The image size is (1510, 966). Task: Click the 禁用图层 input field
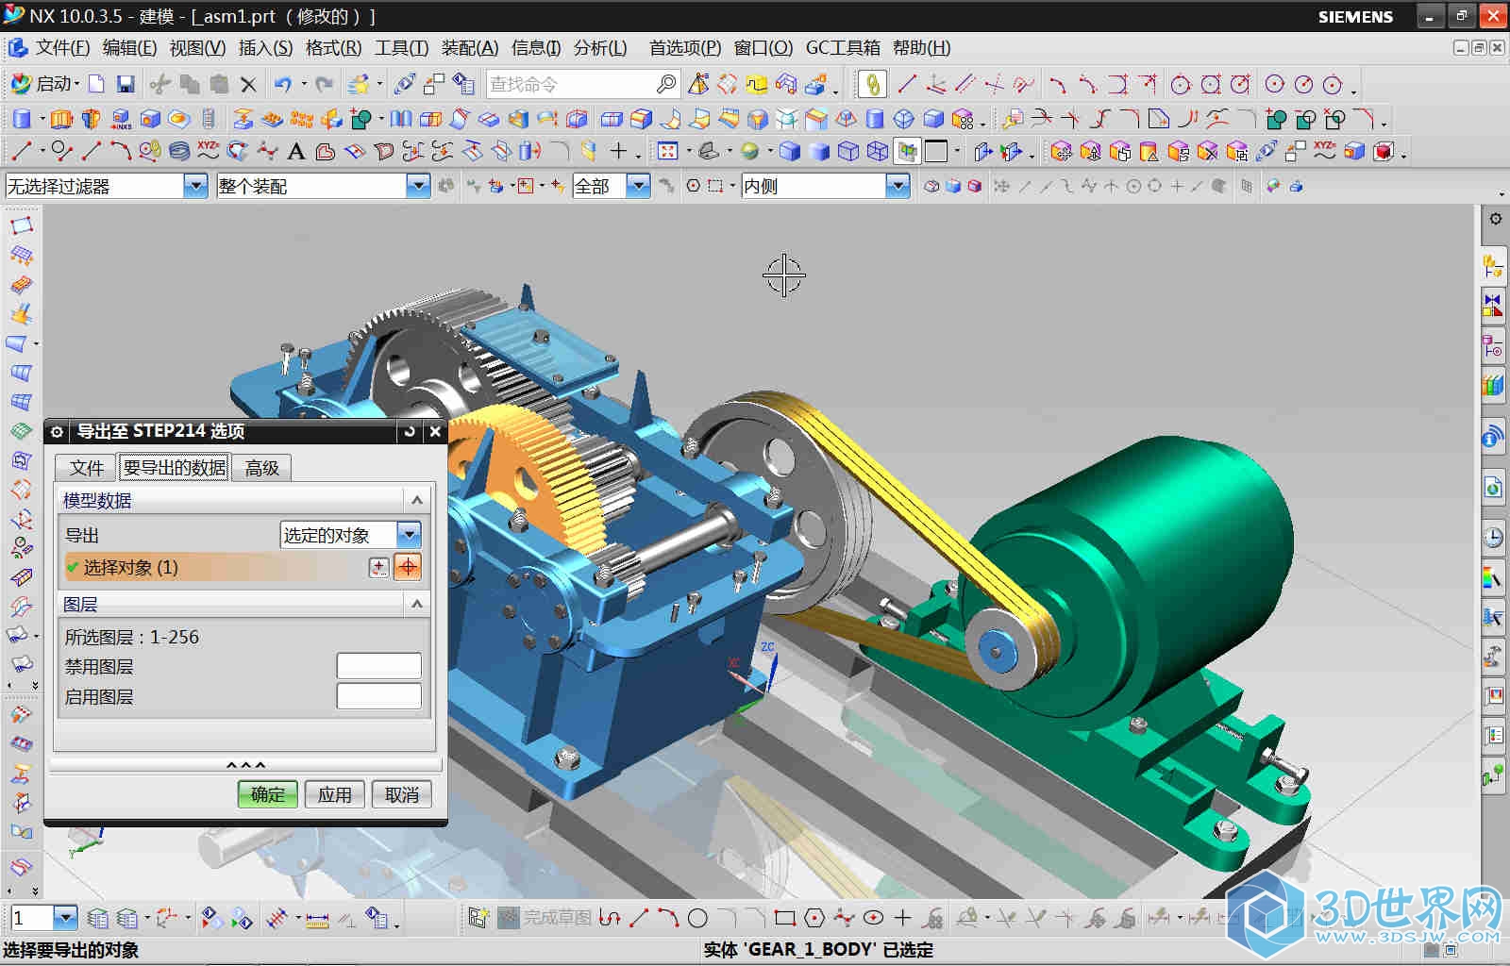pos(379,666)
